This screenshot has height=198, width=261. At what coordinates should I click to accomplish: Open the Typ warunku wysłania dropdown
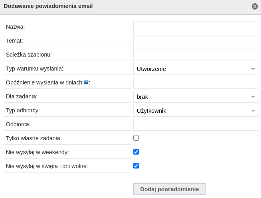click(x=196, y=69)
